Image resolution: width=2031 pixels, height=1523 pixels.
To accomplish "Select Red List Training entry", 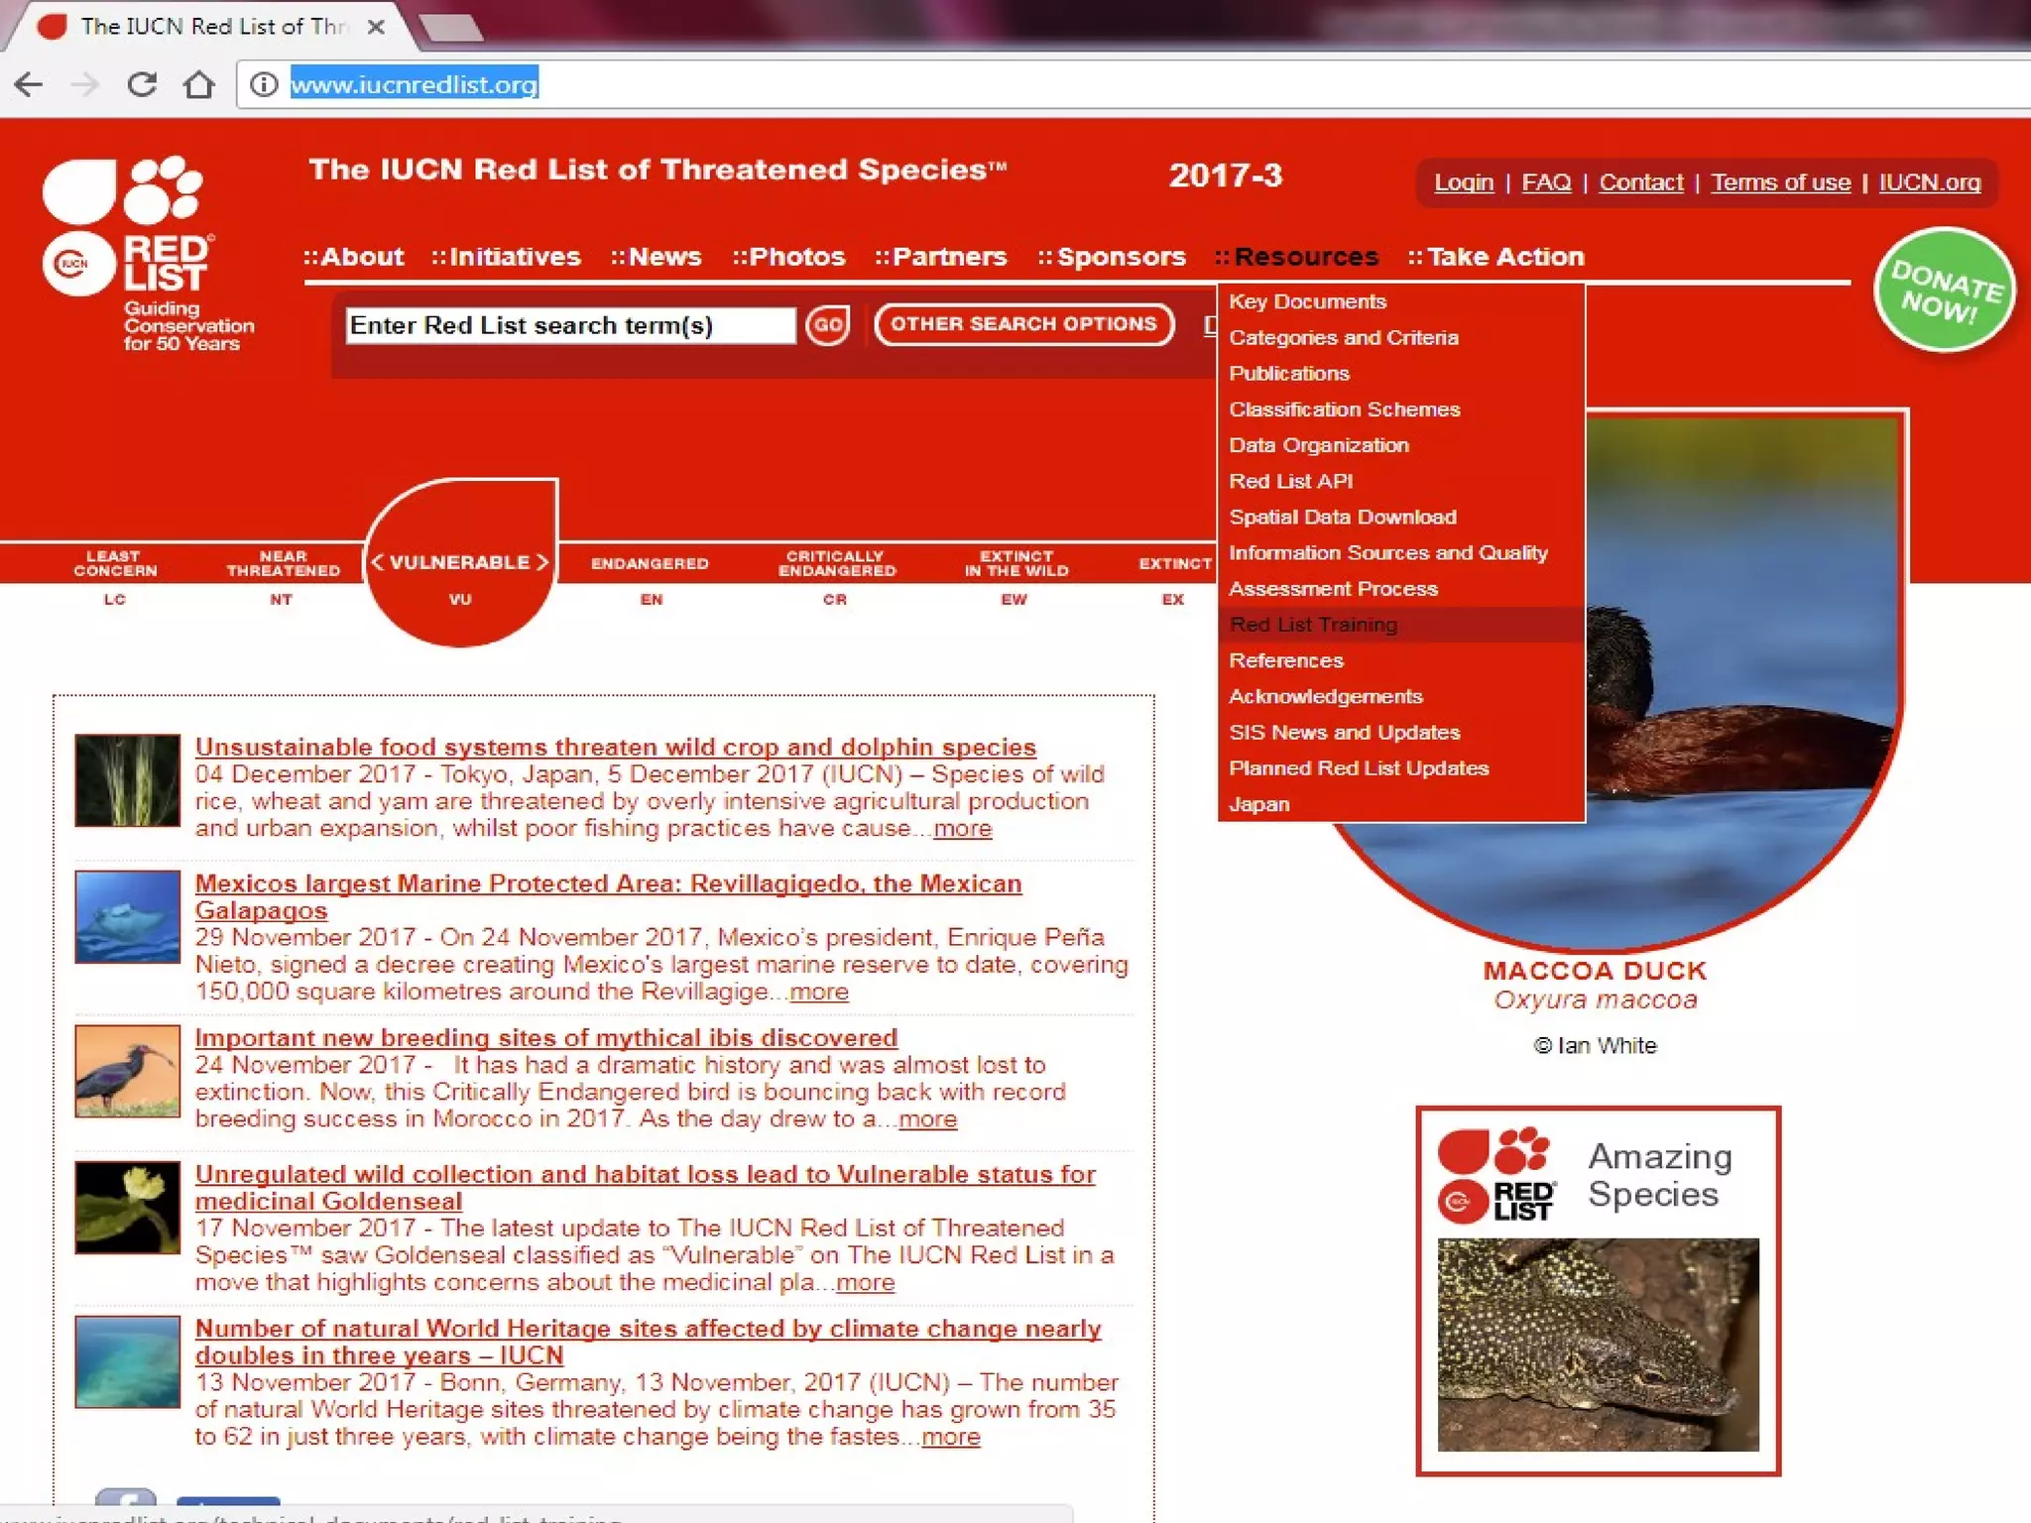I will pos(1401,624).
